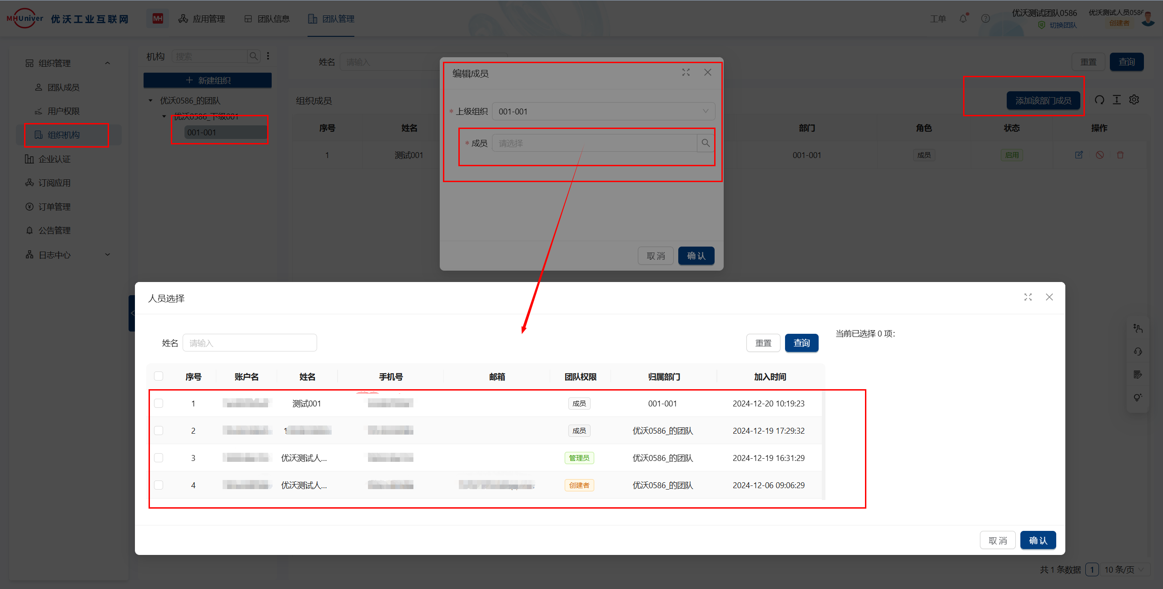Click the notification bell icon
The width and height of the screenshot is (1163, 589).
(x=963, y=19)
